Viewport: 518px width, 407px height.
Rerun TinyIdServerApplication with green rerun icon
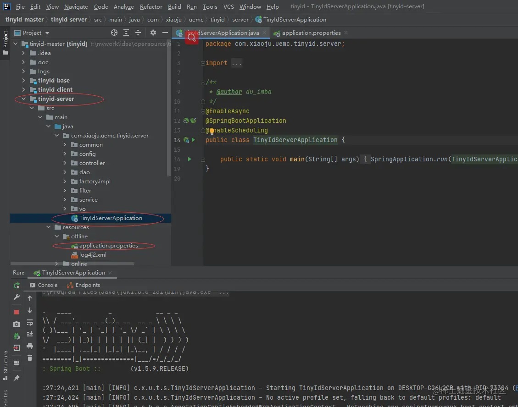tap(17, 286)
